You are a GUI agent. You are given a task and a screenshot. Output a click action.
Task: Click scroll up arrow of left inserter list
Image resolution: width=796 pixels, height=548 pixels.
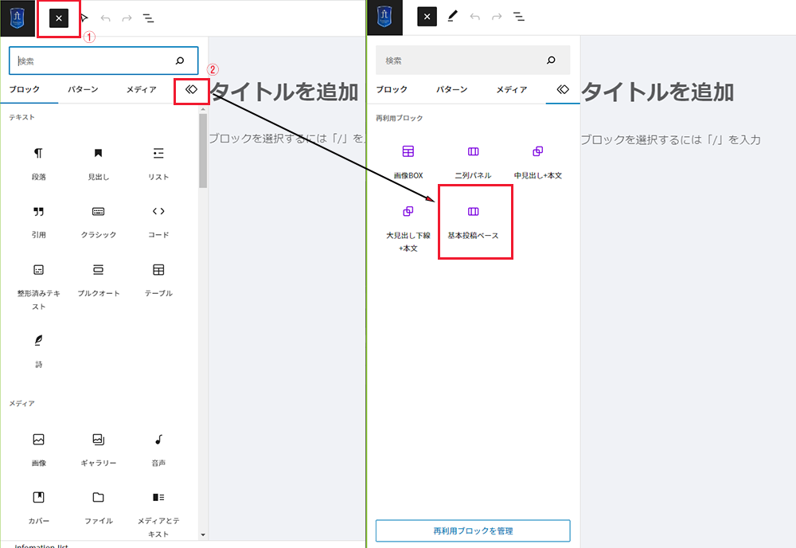[x=203, y=109]
